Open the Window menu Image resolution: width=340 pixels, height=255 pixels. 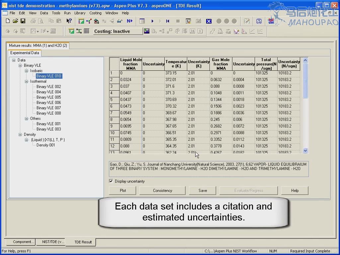(112, 13)
